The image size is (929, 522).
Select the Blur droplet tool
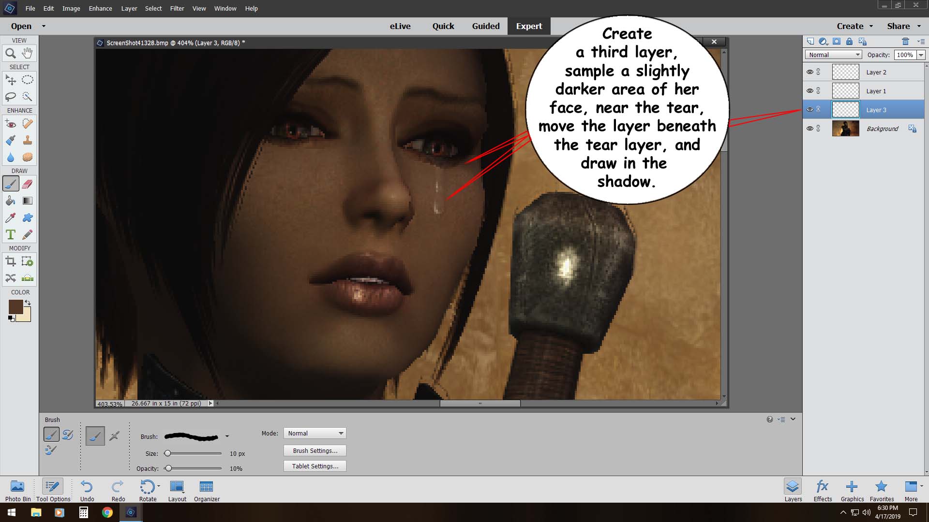point(11,157)
